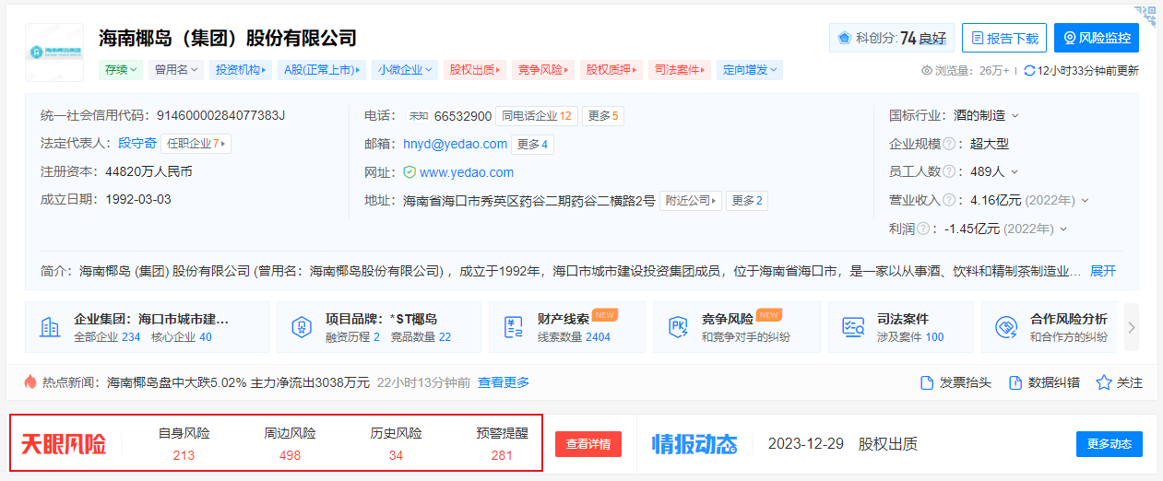Click 线索数量 2404 link
Image resolution: width=1163 pixels, height=481 pixels.
coord(574,337)
